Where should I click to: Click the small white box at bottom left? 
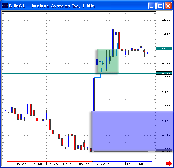pos(5,162)
